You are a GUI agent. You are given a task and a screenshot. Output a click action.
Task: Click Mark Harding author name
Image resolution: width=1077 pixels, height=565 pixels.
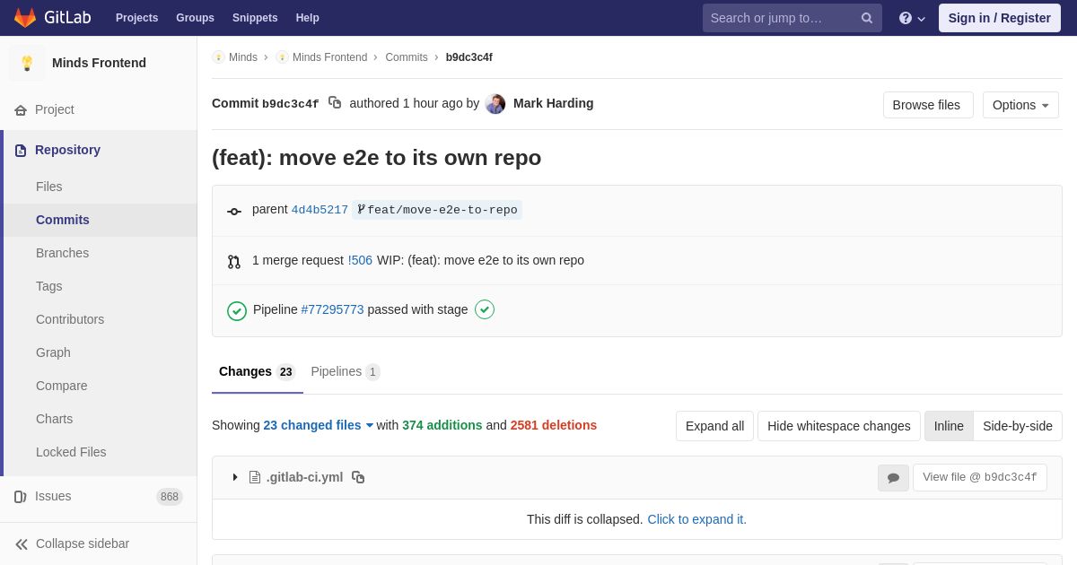[x=553, y=103]
